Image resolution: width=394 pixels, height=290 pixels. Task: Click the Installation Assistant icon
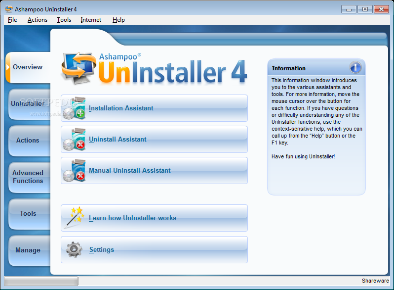point(75,108)
